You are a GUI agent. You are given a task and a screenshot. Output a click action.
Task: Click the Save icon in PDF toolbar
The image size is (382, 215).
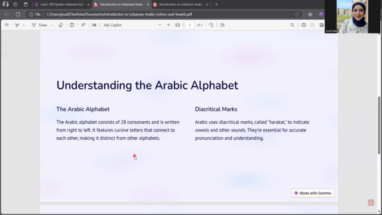313,25
